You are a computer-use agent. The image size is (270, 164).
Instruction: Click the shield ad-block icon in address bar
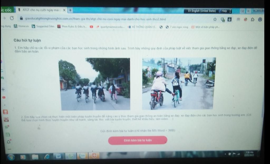(x=223, y=19)
